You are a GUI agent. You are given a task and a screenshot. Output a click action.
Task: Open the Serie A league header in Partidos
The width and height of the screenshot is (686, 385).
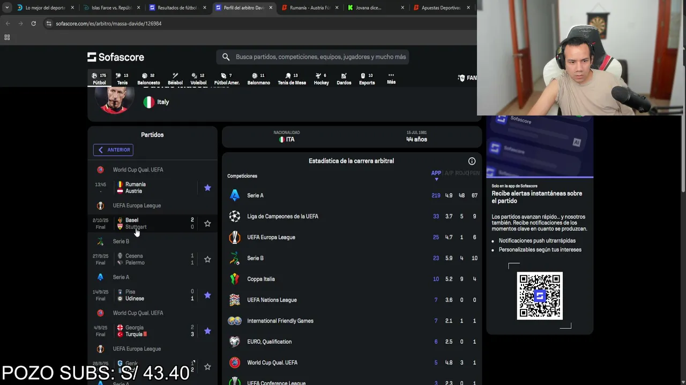coord(121,277)
